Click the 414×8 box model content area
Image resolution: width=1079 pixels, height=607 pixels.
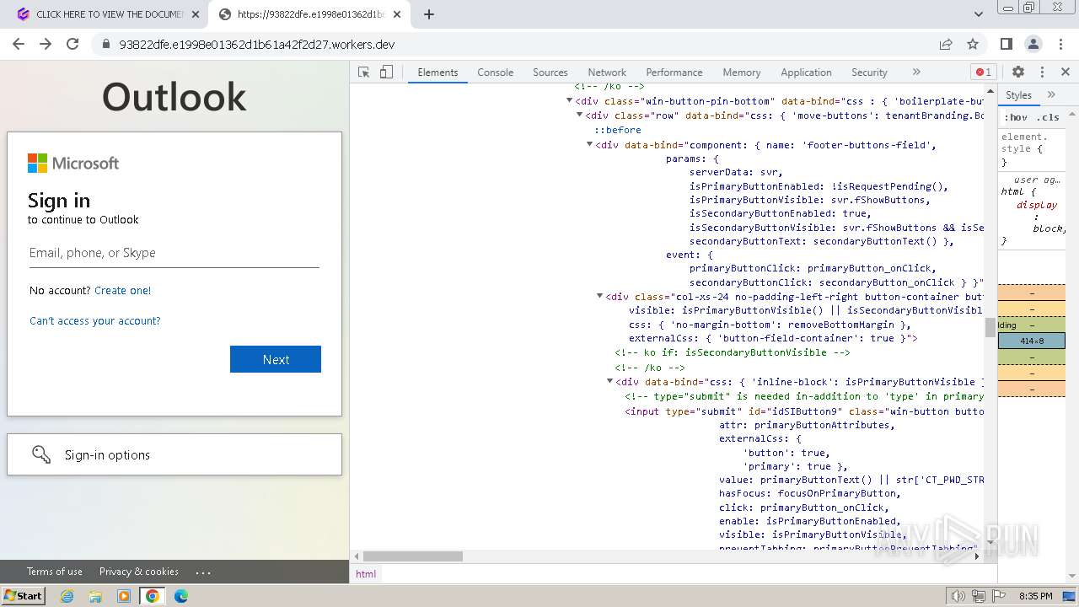[1032, 341]
